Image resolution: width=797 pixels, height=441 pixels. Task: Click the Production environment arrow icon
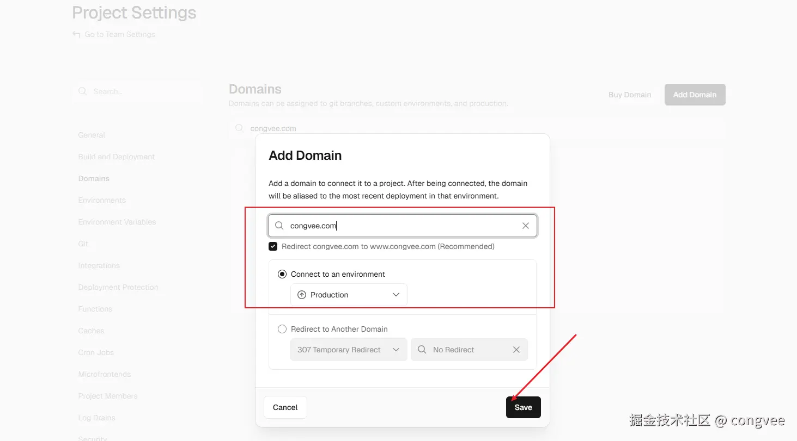[302, 295]
